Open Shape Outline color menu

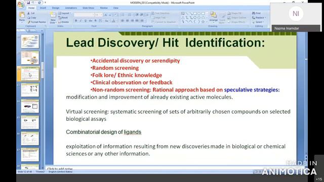[237, 18]
